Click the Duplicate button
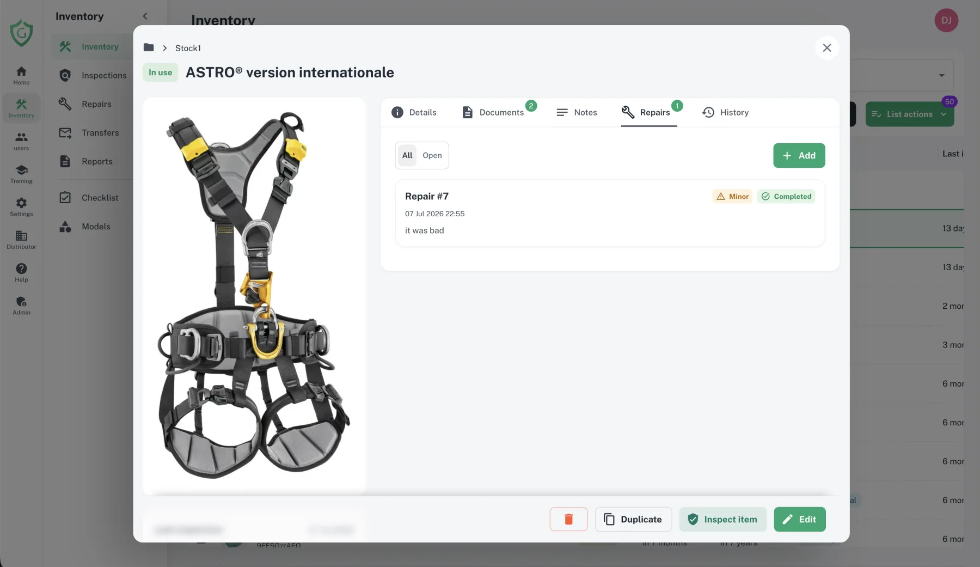 coord(633,519)
